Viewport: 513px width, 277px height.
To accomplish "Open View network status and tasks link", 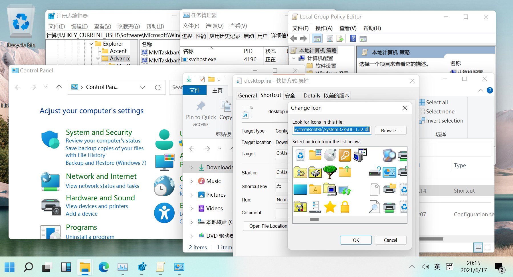I will pyautogui.click(x=102, y=186).
